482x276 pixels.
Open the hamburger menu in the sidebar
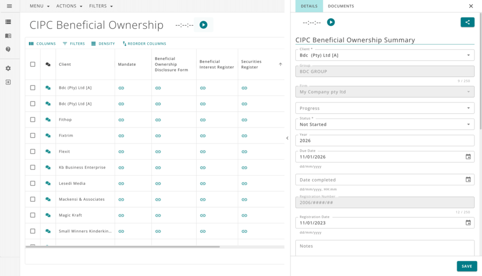[9, 6]
